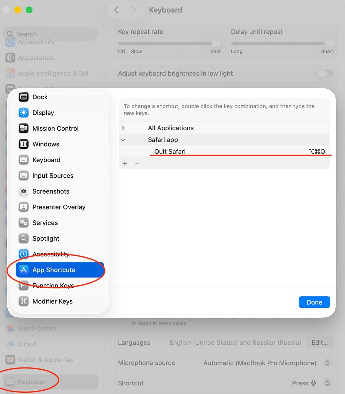Select Apple Intelligence & Siri in Settings sidebar
The width and height of the screenshot is (345, 394).
50,74
